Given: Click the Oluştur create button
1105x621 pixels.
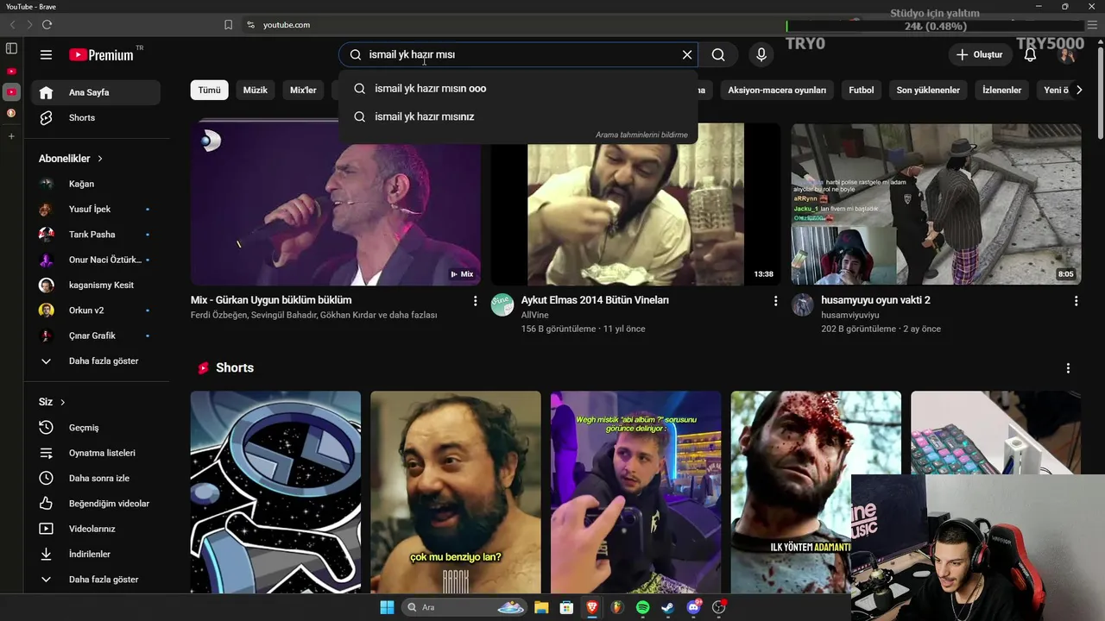Looking at the screenshot, I should 979,54.
